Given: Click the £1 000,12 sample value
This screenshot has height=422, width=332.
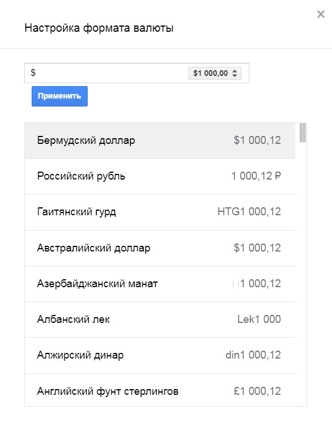Looking at the screenshot, I should click(257, 391).
